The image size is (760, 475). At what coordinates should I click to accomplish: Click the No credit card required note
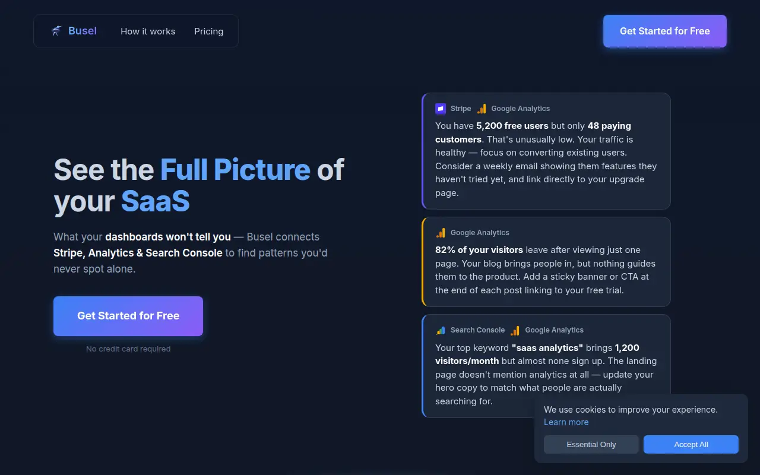(128, 349)
